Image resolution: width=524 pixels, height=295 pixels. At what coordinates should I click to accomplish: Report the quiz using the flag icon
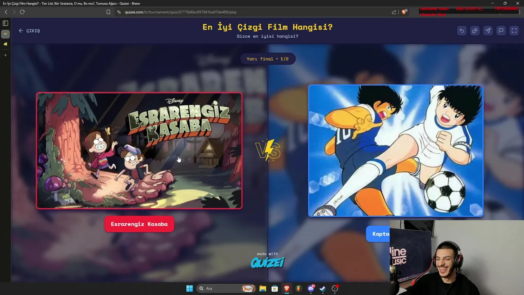(x=501, y=31)
